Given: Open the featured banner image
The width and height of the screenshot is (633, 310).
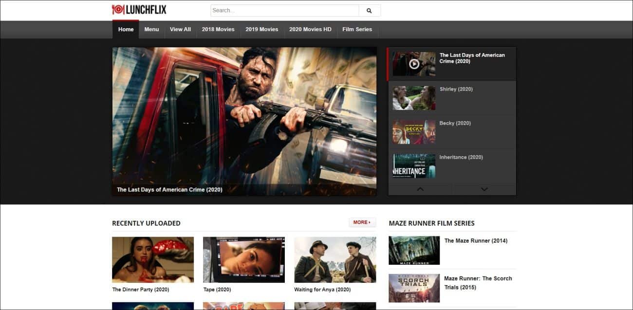Looking at the screenshot, I should (x=244, y=121).
